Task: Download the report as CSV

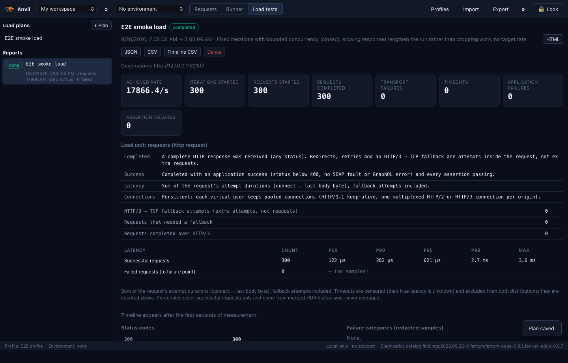Action: click(152, 52)
